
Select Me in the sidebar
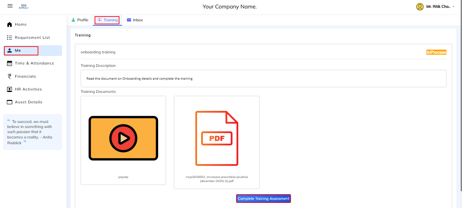tap(21, 51)
